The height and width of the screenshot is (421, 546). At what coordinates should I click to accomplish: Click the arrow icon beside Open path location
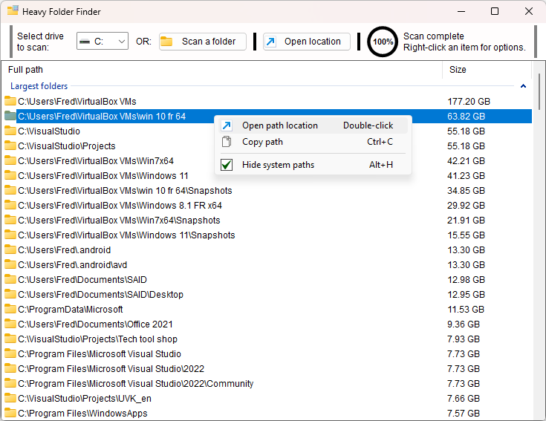pyautogui.click(x=227, y=125)
